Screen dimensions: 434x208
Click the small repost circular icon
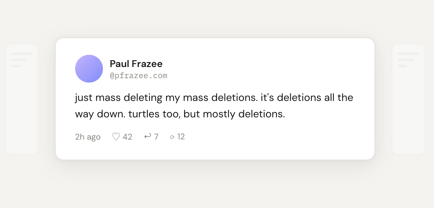(x=172, y=137)
